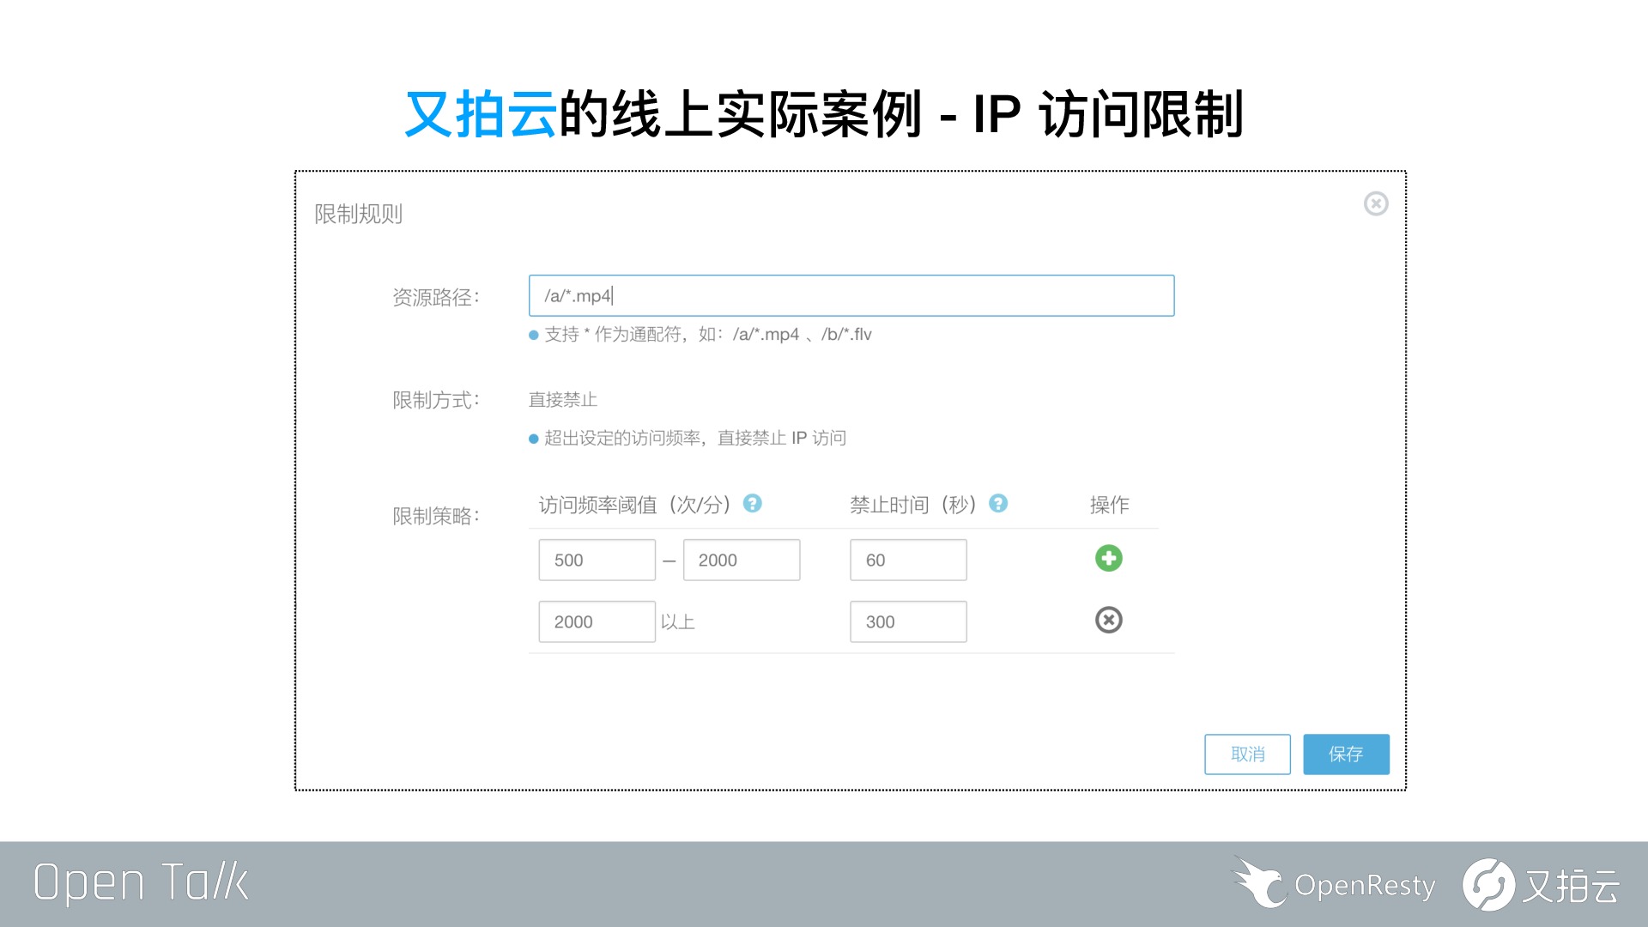This screenshot has width=1648, height=927.
Task: Click the 资源路径 label
Action: click(436, 297)
